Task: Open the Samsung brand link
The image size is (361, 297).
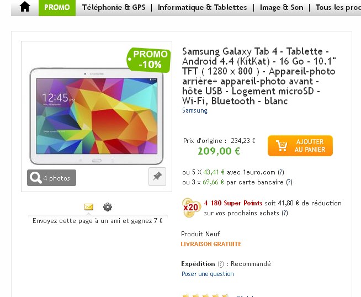Action: [x=195, y=110]
